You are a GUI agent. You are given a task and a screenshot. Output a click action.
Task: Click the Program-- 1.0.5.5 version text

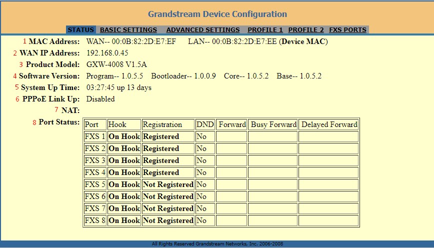[x=114, y=76]
